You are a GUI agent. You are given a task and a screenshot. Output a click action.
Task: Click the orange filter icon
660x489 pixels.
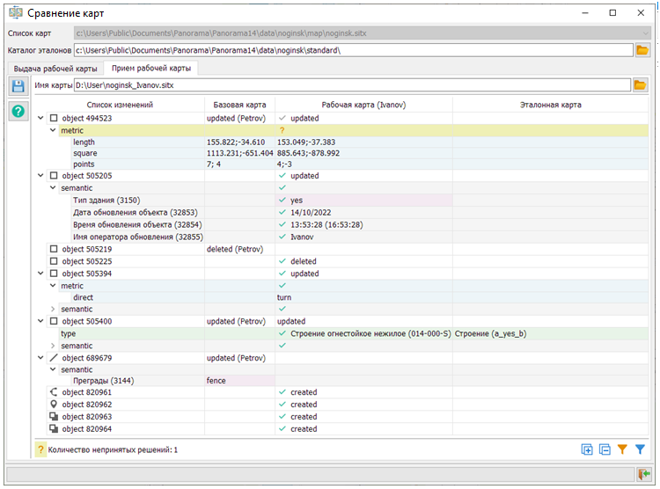622,449
